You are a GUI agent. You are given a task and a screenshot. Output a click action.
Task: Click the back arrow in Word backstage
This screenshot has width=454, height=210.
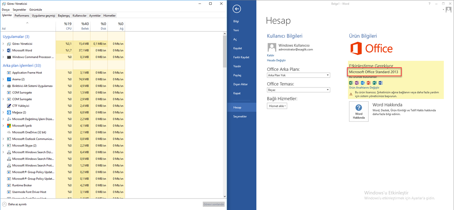[237, 9]
